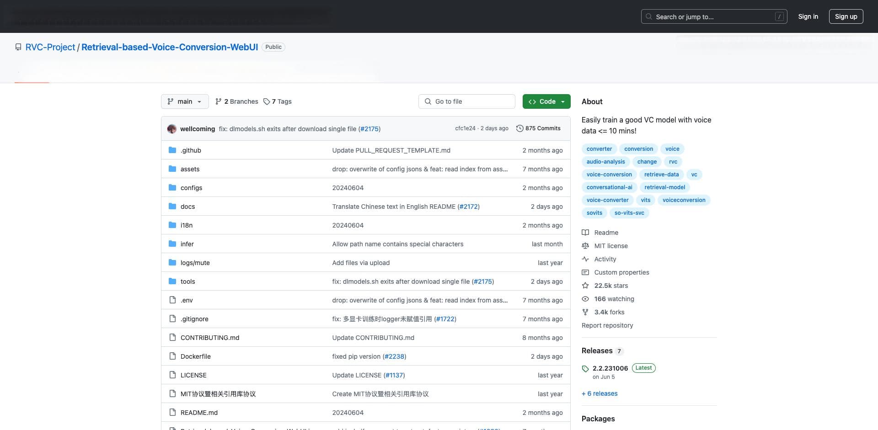Click the docs folder icon
Viewport: 878px width, 430px height.
172,207
